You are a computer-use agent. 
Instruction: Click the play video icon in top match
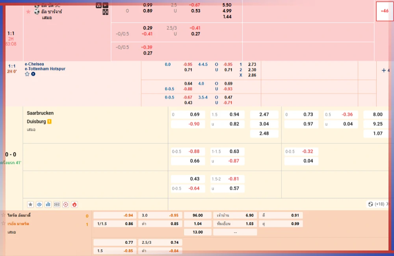tap(105, 5)
